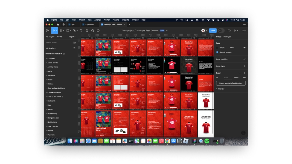Image resolution: width=292 pixels, height=164 pixels.
Task: Add export setting with plus icon
Action: [244, 73]
